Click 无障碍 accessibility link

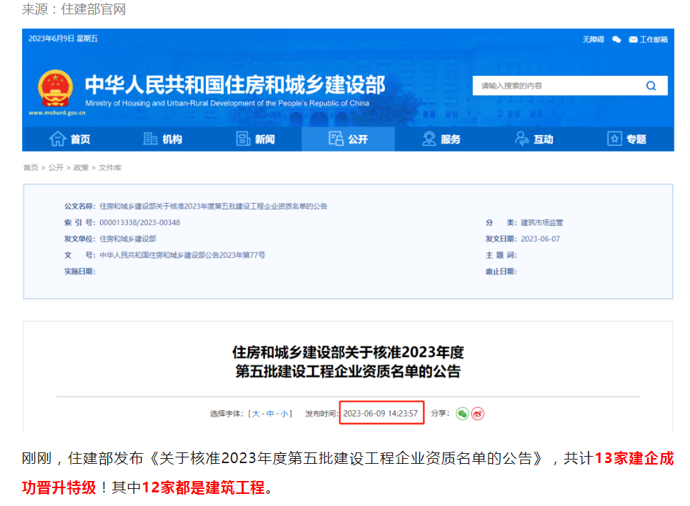coord(593,39)
